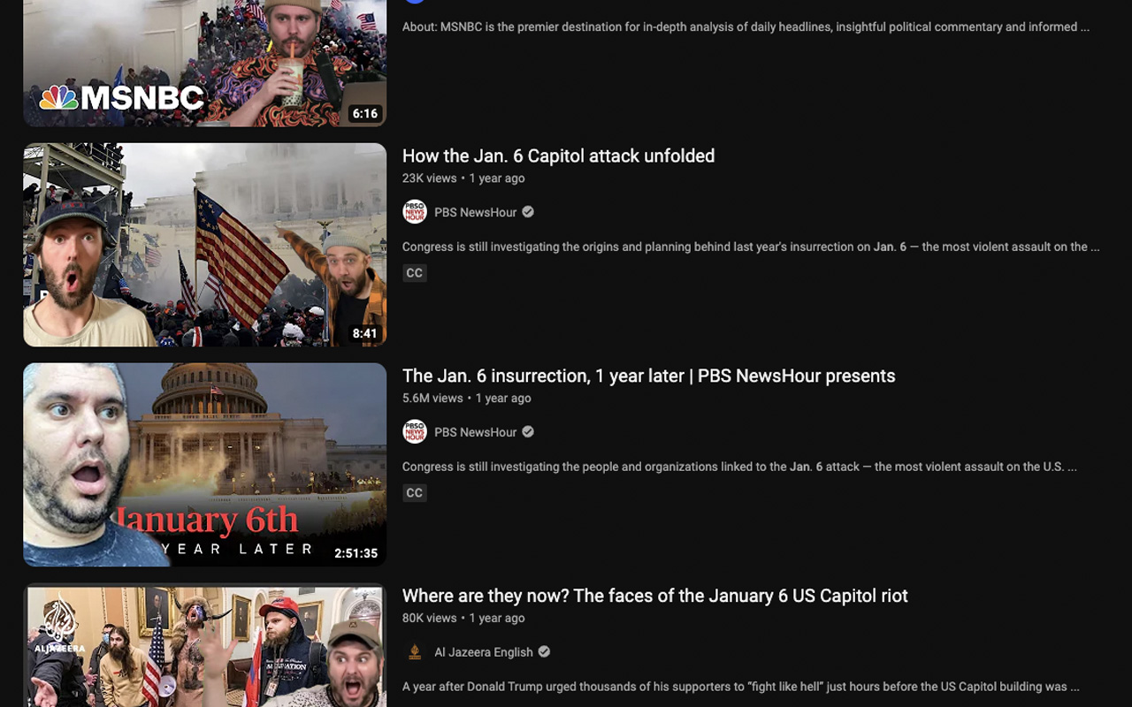This screenshot has width=1132, height=707.
Task: Click the MSNBC "About" description text
Action: [746, 27]
